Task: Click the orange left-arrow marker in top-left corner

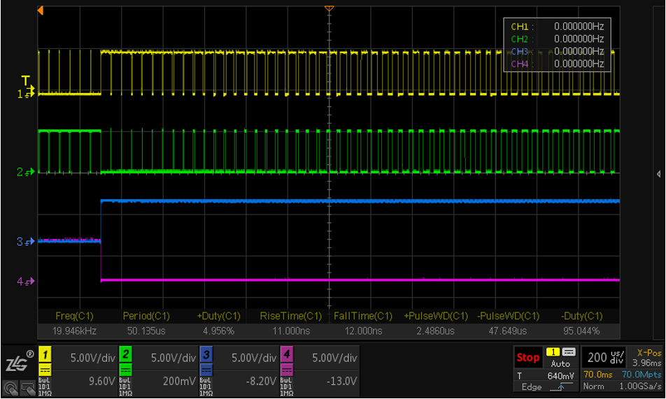Action: tap(41, 10)
